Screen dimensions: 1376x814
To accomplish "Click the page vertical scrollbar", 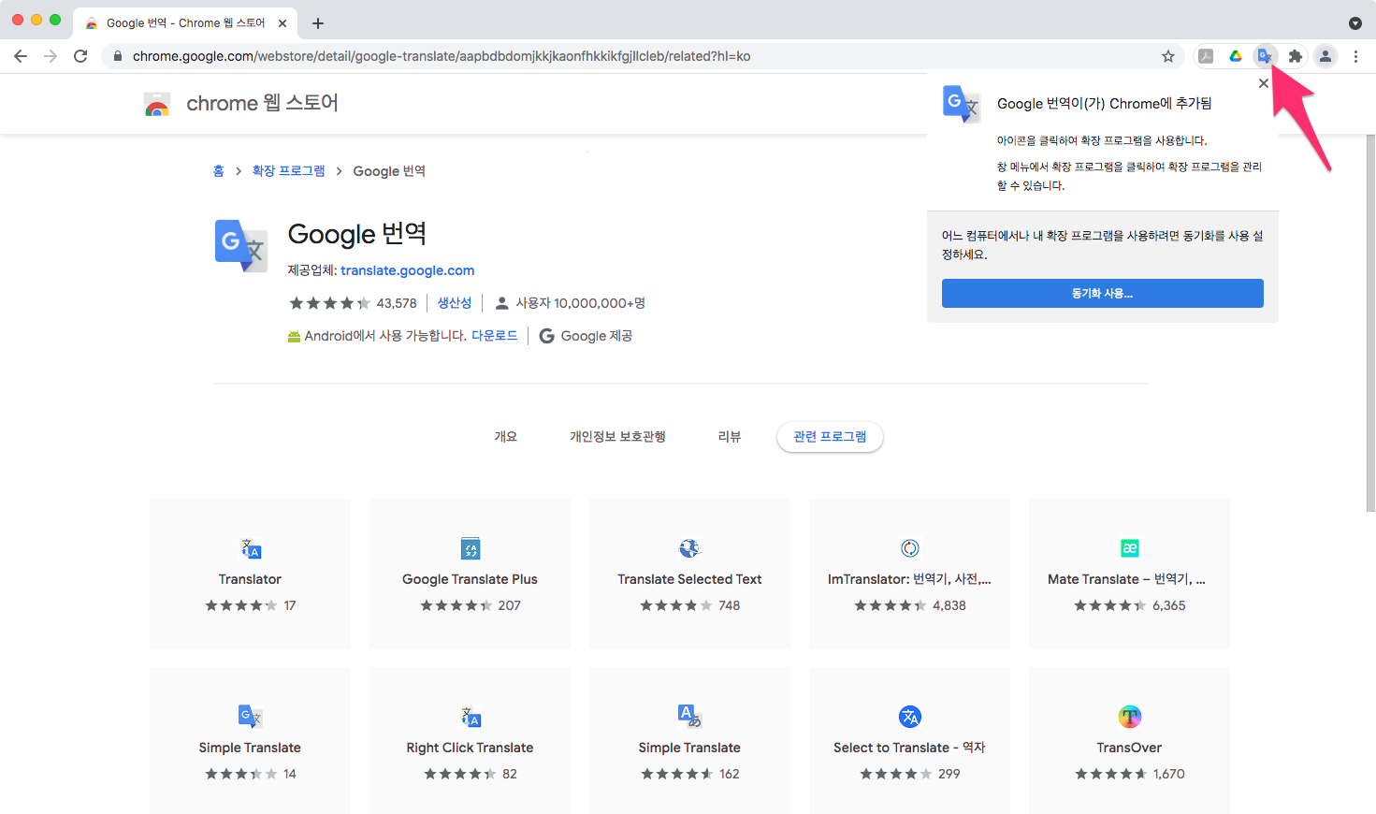I will pos(1370,323).
